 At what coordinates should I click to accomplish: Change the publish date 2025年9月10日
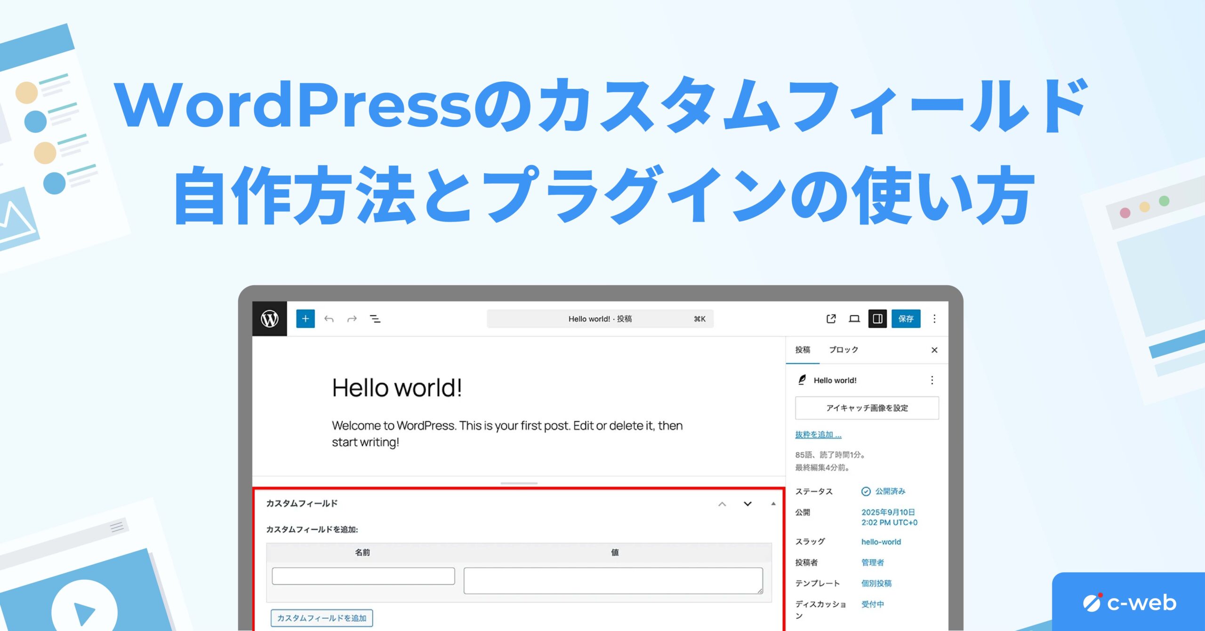(889, 517)
